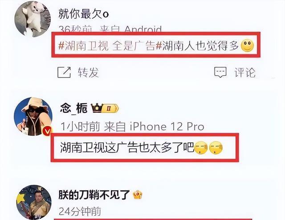Click the smiley emoji after 湖南人也觉得多

(x=247, y=45)
